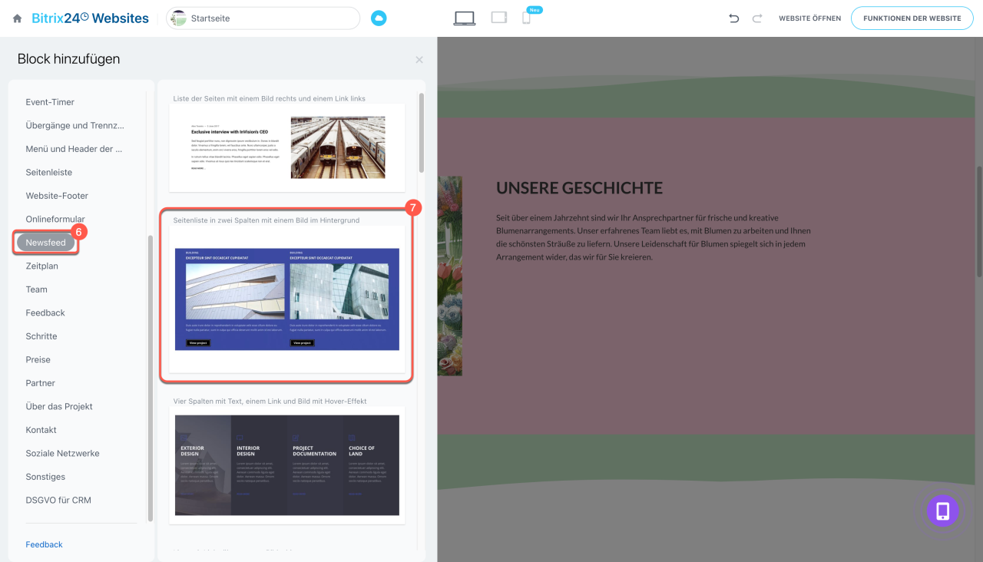The image size is (983, 562).
Task: Select Event-Timer category
Action: (x=50, y=102)
